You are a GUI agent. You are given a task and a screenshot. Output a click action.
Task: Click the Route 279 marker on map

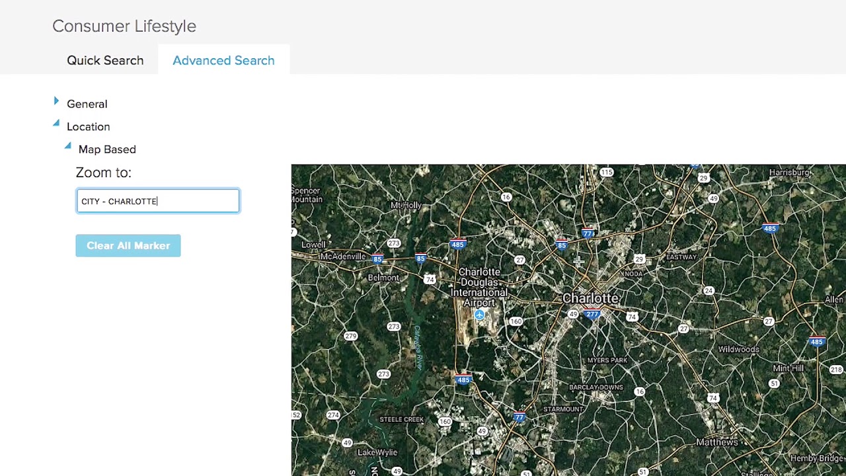coord(350,336)
